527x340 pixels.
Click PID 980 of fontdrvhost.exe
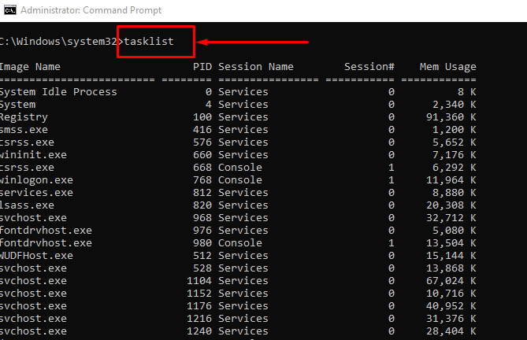[x=202, y=243]
